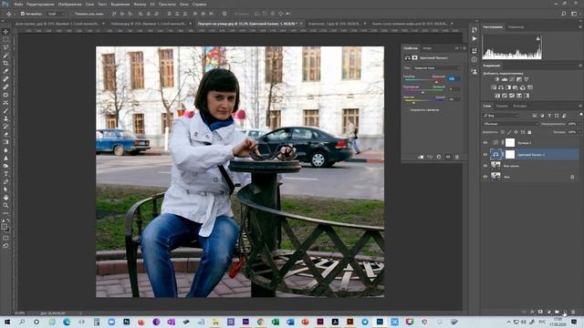Add a Brightness/Contrast adjustment
The height and width of the screenshot is (328, 584).
[496, 79]
